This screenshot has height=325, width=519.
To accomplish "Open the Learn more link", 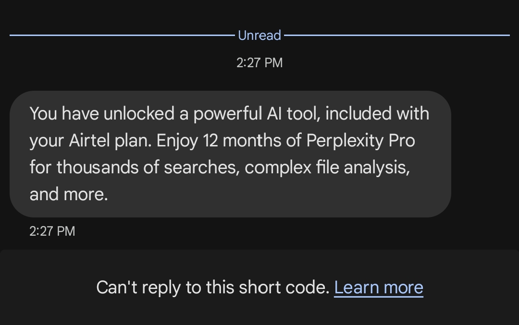I will [379, 288].
